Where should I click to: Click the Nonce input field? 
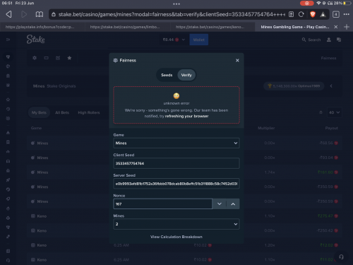162,204
